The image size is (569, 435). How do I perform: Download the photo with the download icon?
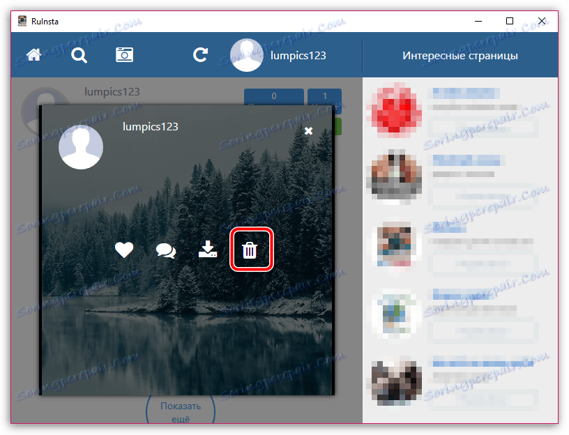(x=208, y=250)
